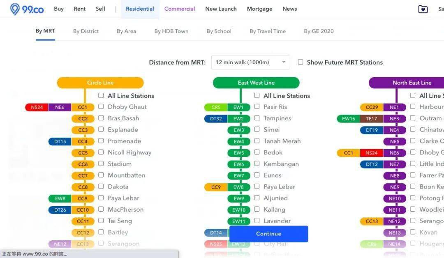Open the By GE 2020 tab

pyautogui.click(x=319, y=31)
